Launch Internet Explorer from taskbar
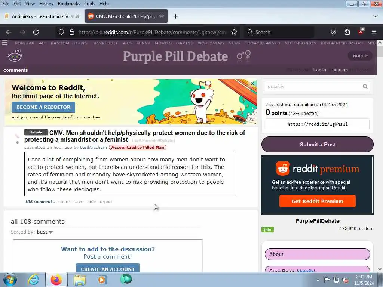This screenshot has width=383, height=287. [x=33, y=280]
